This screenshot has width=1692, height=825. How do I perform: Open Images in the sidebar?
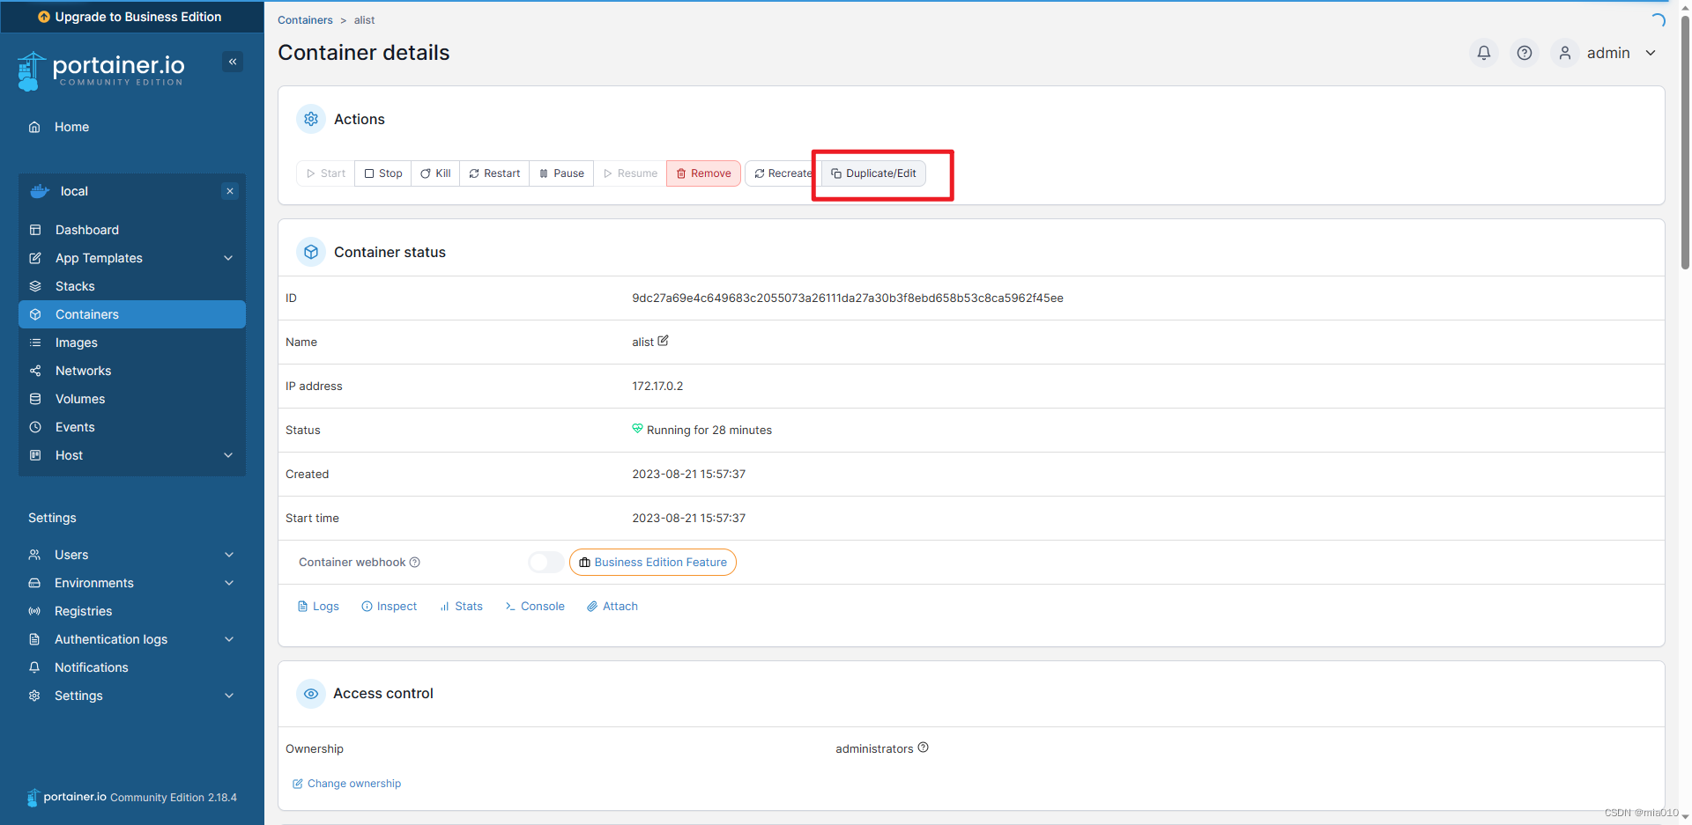pyautogui.click(x=131, y=343)
